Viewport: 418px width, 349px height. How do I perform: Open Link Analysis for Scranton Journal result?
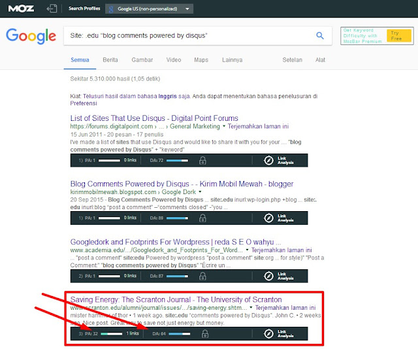pyautogui.click(x=279, y=333)
